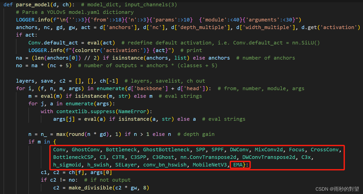Click eval(act) in the default_act assignment
363x194 pixels.
pos(101,43)
